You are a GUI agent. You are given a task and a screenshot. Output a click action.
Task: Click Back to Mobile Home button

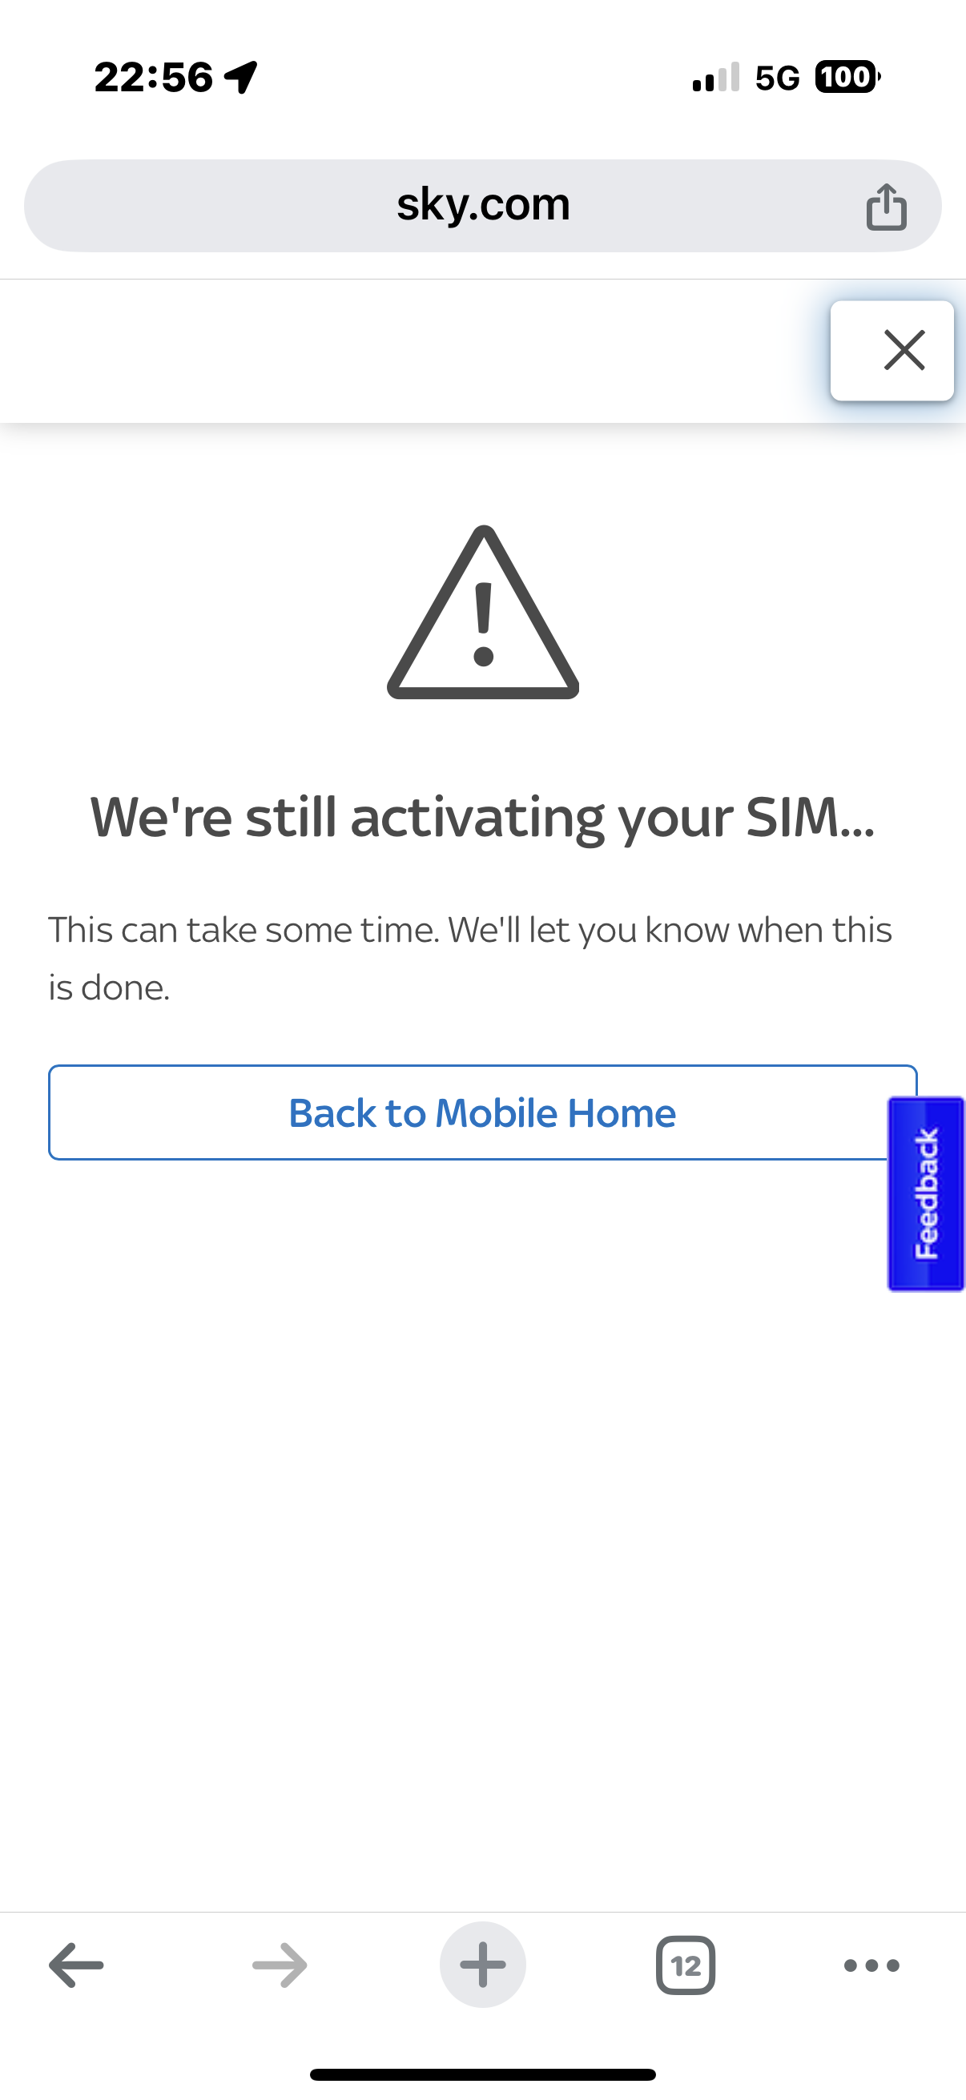pyautogui.click(x=482, y=1112)
